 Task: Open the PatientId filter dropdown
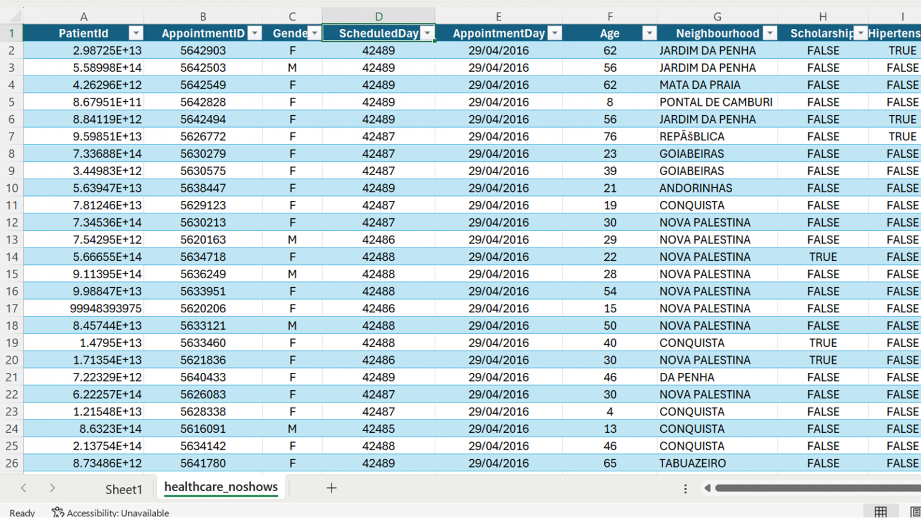coord(136,33)
